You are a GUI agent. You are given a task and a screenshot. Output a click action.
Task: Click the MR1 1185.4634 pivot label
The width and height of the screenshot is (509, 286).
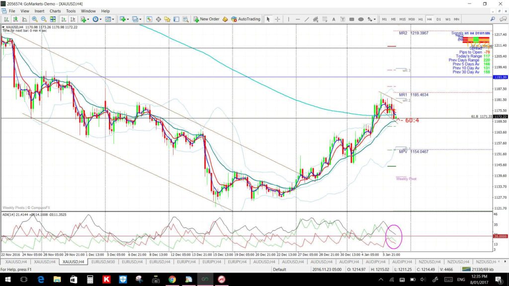point(414,95)
